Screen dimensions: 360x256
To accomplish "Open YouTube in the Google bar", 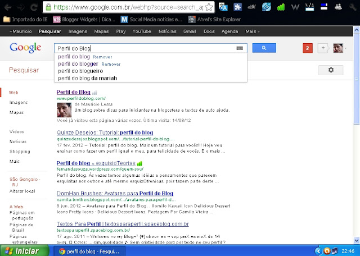I will (x=142, y=31).
